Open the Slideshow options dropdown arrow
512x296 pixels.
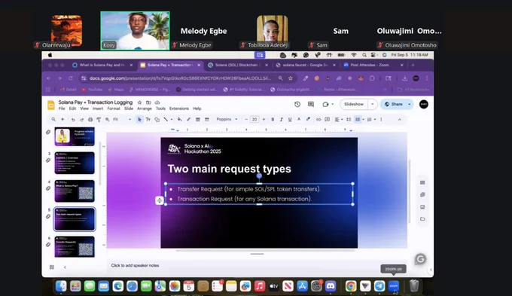click(373, 104)
